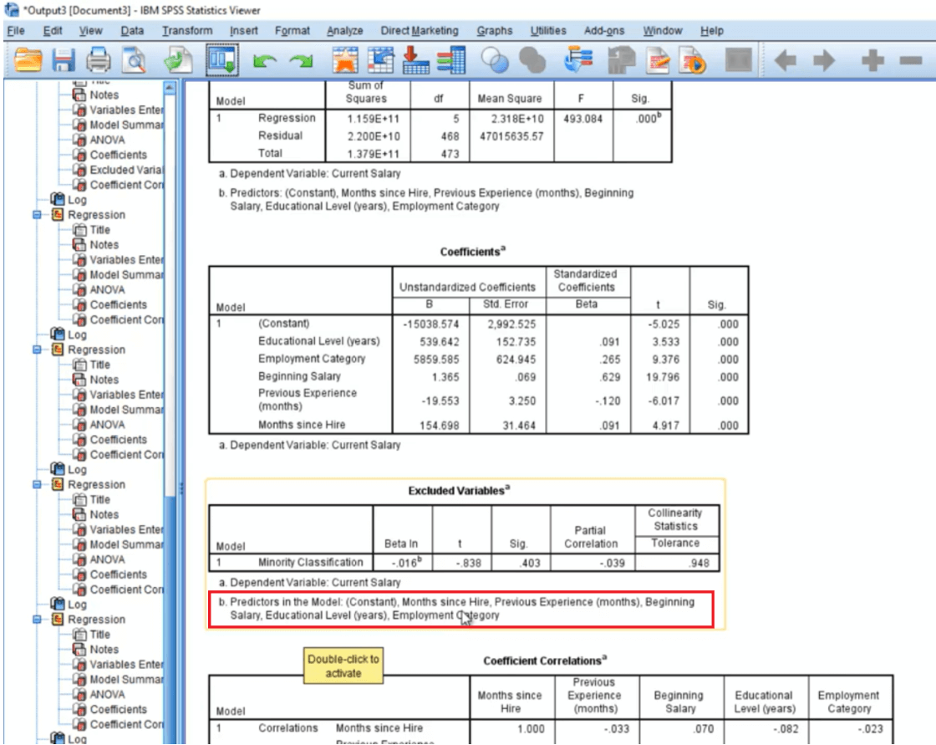The image size is (936, 745).
Task: Expand outline item with the plus icon
Action: pos(872,60)
